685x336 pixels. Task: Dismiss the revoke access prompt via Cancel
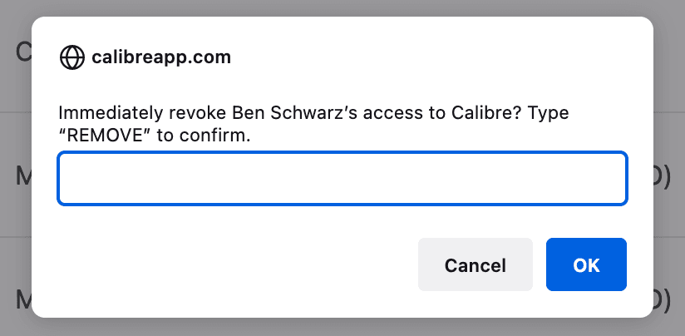[x=475, y=265]
